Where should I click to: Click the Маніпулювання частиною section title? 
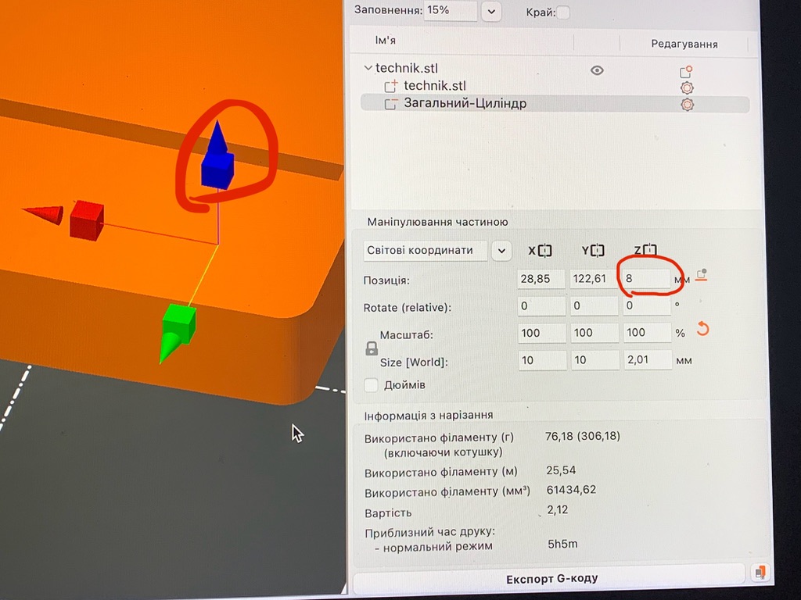coord(437,222)
